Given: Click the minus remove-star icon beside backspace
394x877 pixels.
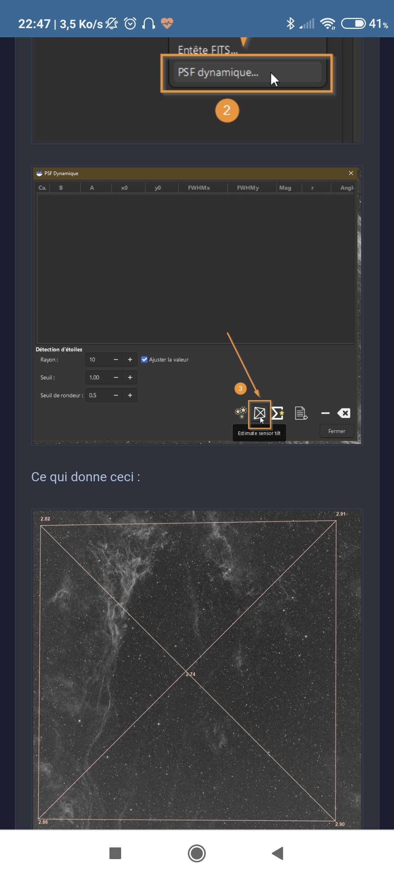Looking at the screenshot, I should click(x=325, y=413).
